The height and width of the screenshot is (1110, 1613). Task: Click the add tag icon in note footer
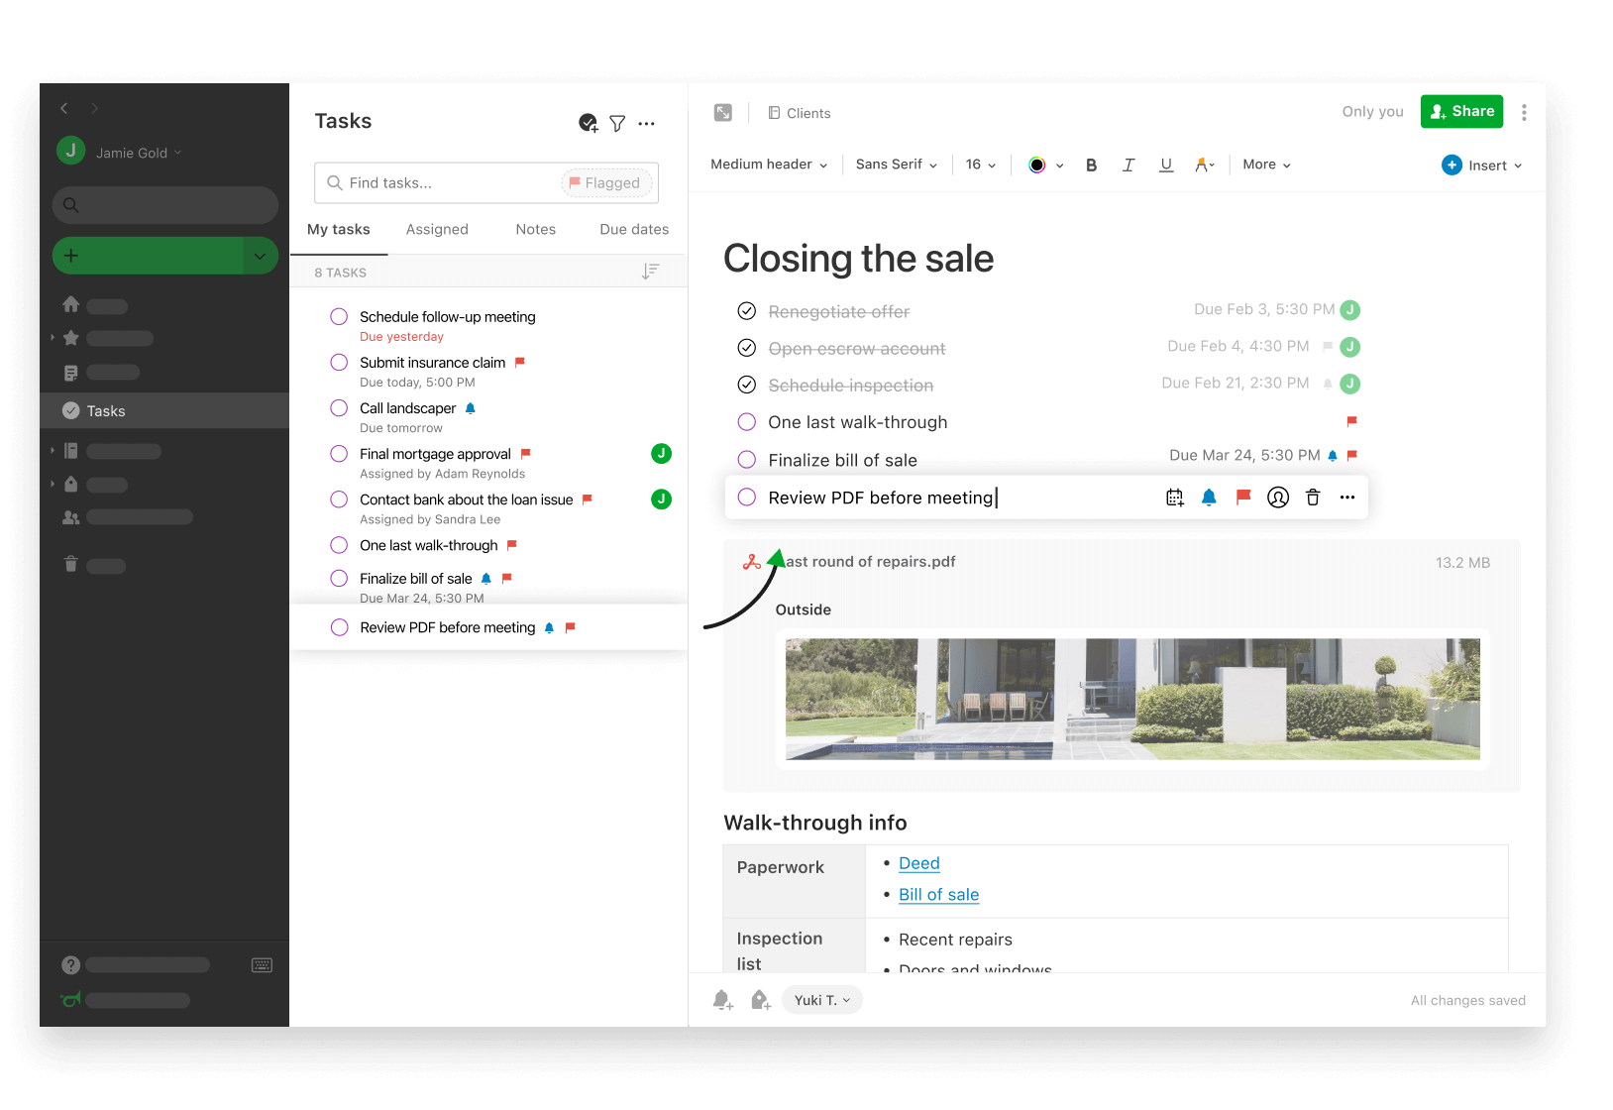click(760, 1000)
